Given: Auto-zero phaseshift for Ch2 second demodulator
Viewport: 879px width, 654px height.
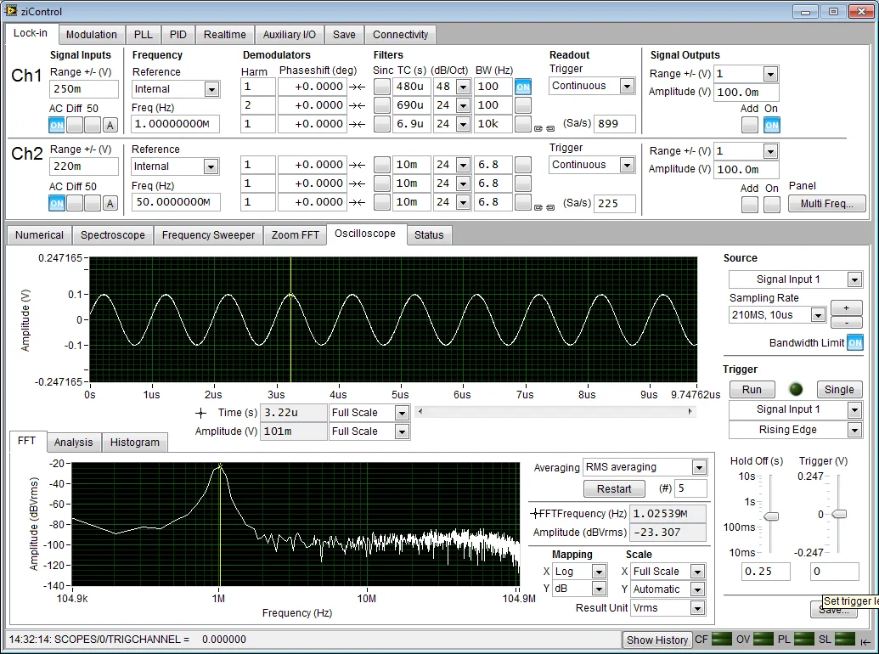Looking at the screenshot, I should [x=357, y=183].
